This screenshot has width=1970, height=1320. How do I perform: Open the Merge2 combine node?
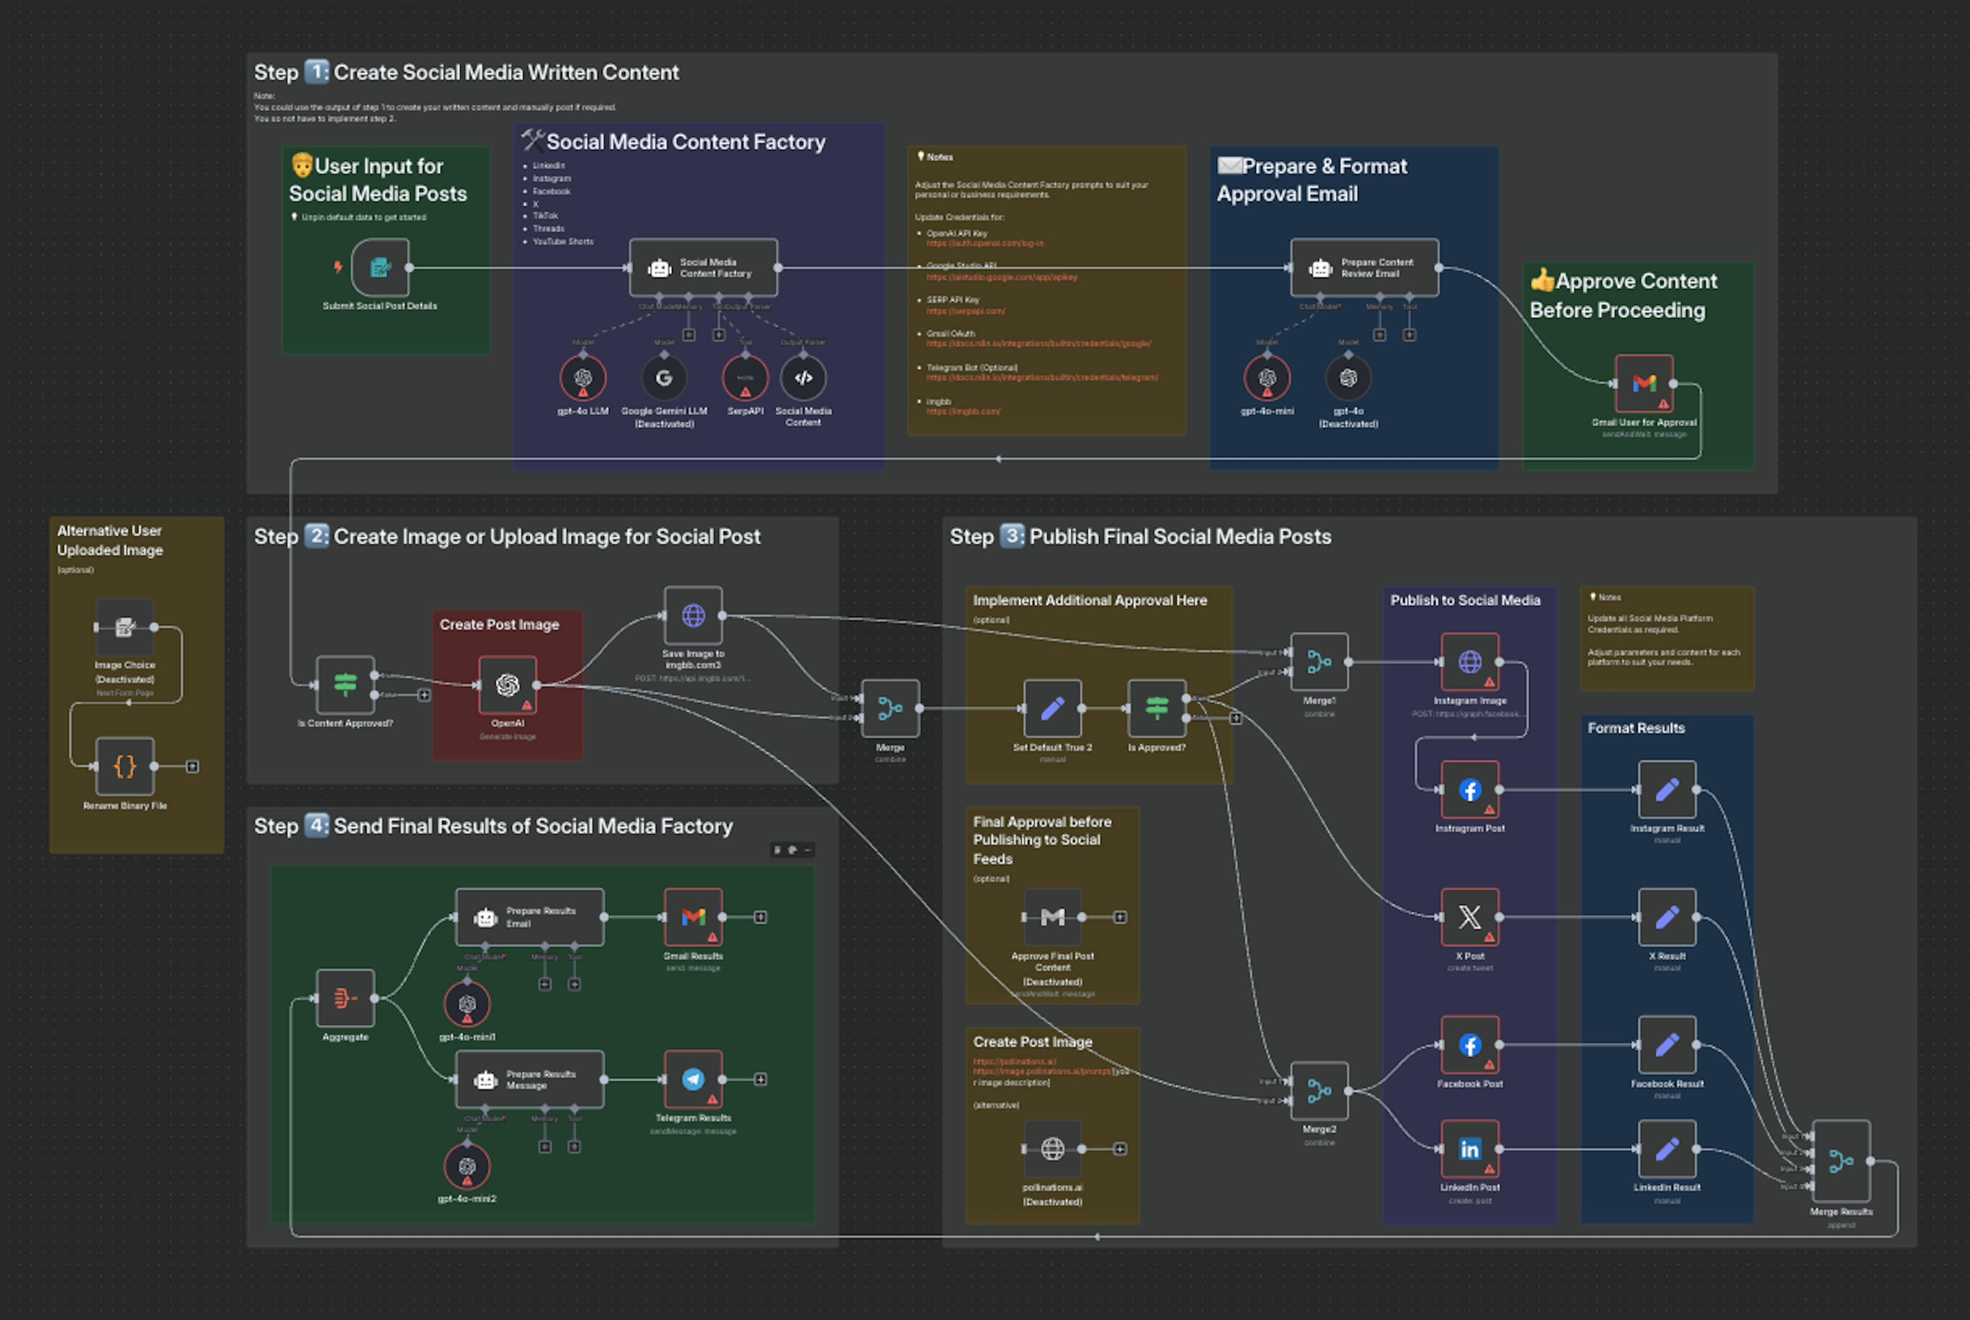tap(1318, 1092)
